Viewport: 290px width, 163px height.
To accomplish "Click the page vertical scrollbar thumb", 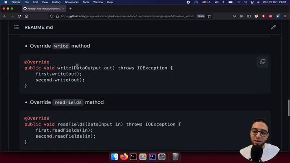I will pyautogui.click(x=289, y=108).
